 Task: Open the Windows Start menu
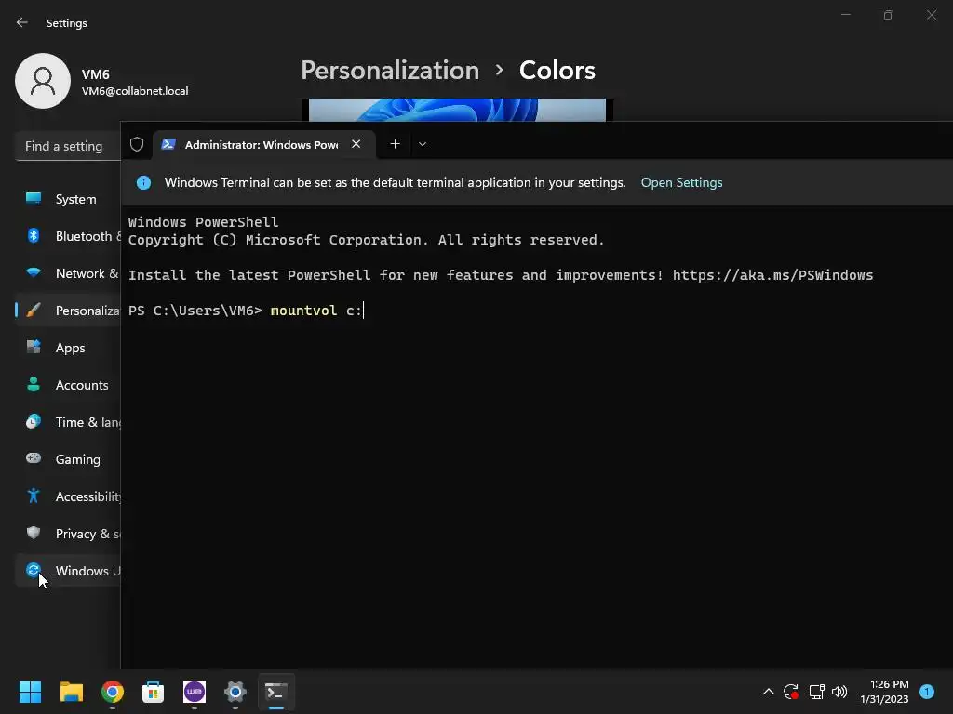[x=30, y=692]
